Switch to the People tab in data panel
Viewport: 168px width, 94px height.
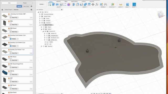coord(25,3)
